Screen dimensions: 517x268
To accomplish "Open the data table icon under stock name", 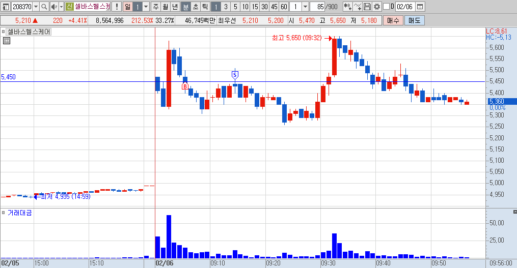I will [x=6, y=41].
